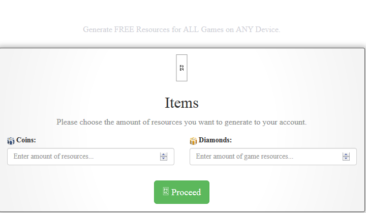Click the glyph icon inside Proceed button

click(165, 192)
